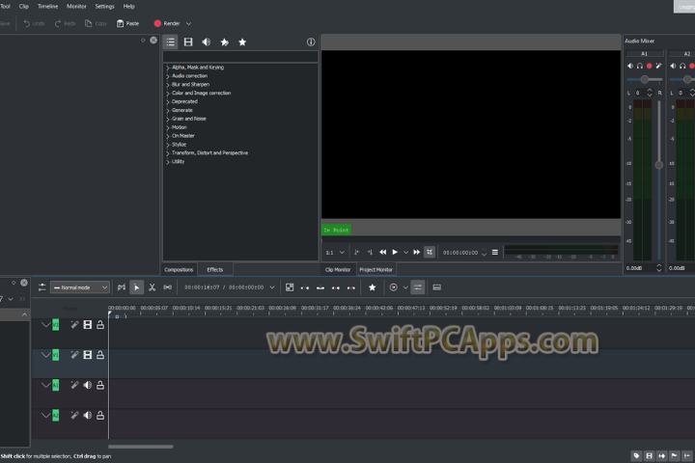Mute channel A1 in Audio Mixer
The image size is (695, 463).
click(x=630, y=66)
